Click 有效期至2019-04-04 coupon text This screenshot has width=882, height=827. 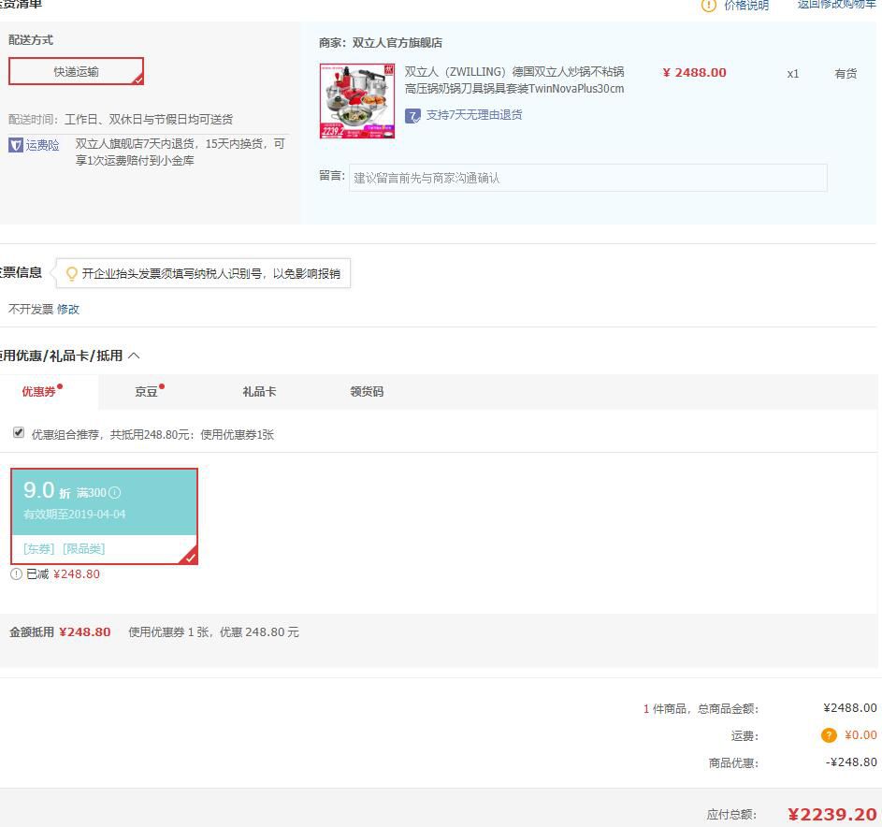click(74, 515)
